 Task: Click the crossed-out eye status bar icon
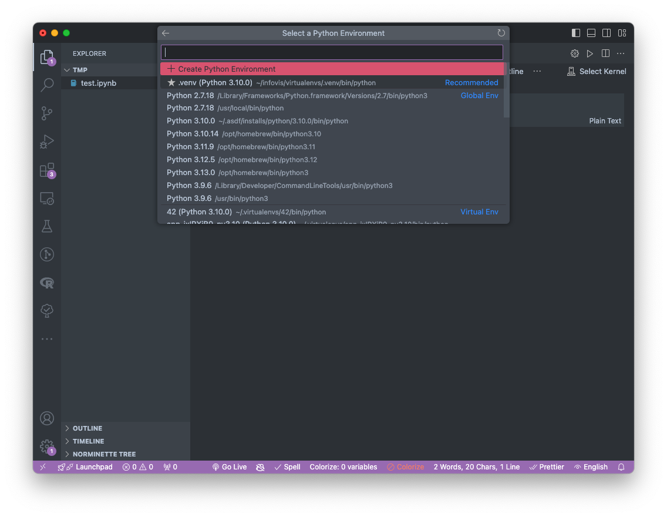260,467
